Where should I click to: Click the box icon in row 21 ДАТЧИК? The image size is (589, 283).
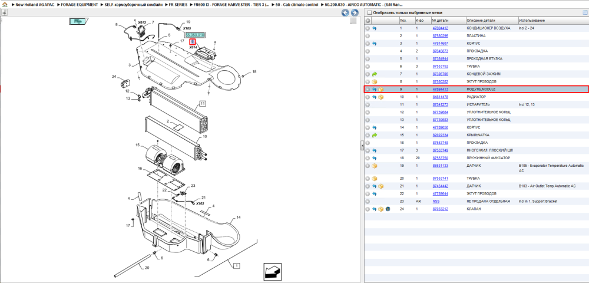coord(381,186)
